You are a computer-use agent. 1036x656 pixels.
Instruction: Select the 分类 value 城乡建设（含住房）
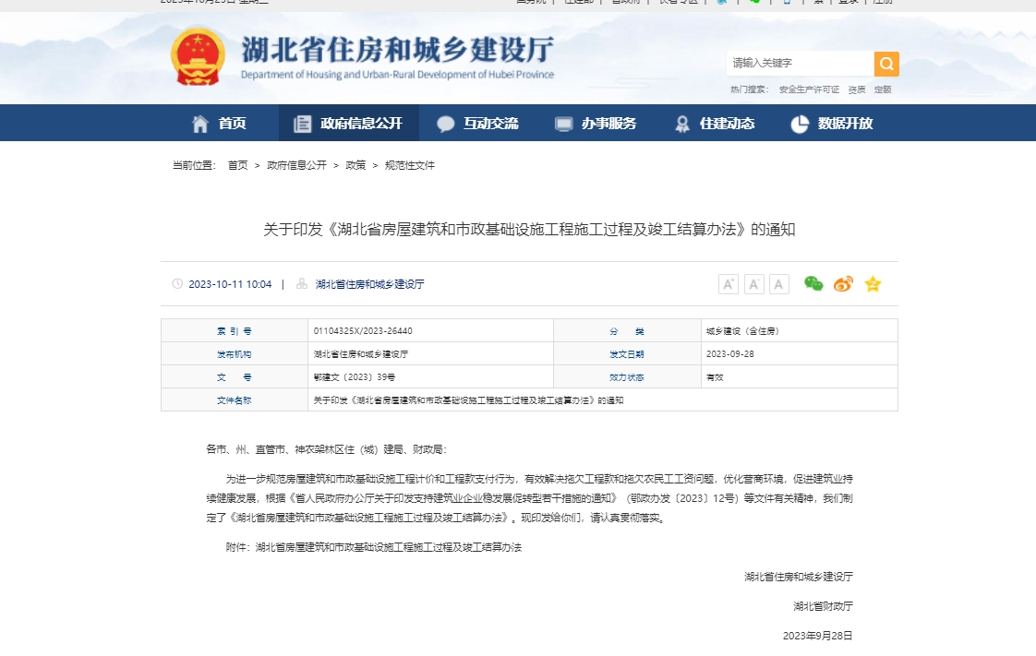point(742,331)
